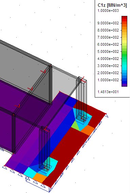Image resolution: width=130 pixels, height=193 pixels.
Task: Click the orange slab patch near the rear column
Action: point(88,130)
